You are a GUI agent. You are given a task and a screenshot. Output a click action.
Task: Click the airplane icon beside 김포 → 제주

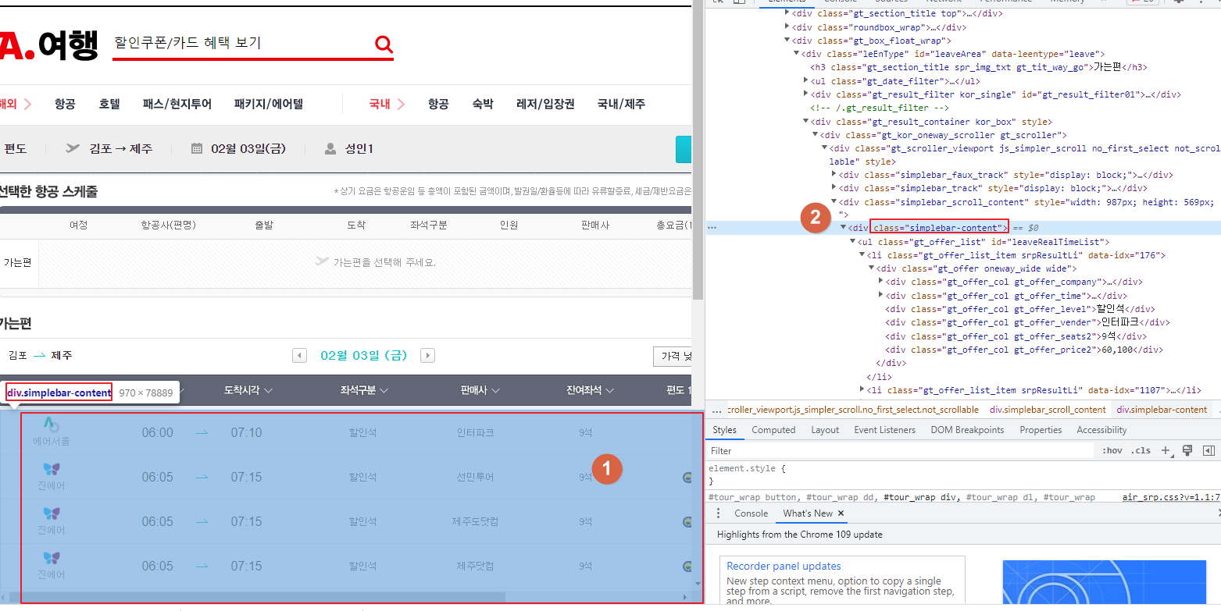73,148
